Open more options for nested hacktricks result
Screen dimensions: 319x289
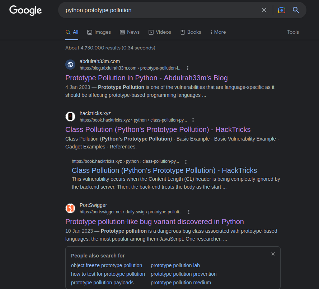(x=186, y=162)
